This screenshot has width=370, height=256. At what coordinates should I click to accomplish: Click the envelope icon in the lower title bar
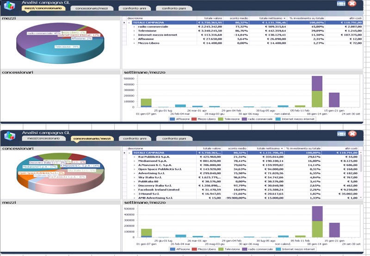point(341,134)
